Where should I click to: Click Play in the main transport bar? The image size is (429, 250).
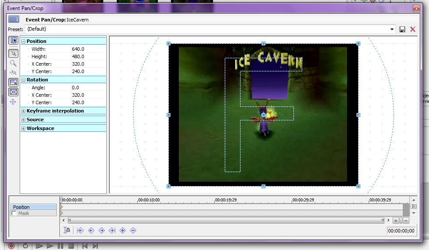pyautogui.click(x=50, y=246)
